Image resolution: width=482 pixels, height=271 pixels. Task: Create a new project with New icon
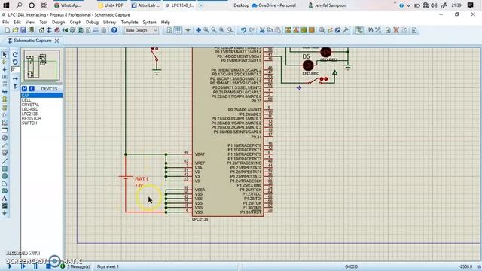point(8,30)
